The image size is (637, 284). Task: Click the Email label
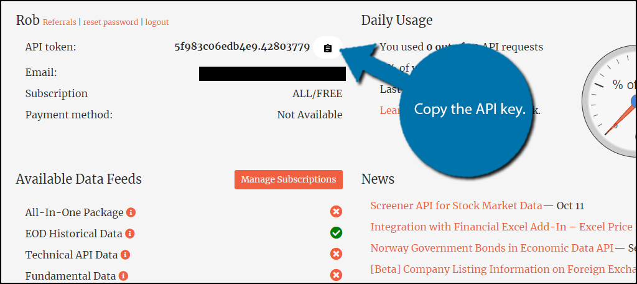[x=41, y=73]
